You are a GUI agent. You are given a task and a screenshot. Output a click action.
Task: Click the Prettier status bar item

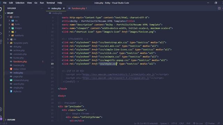pos(210,124)
